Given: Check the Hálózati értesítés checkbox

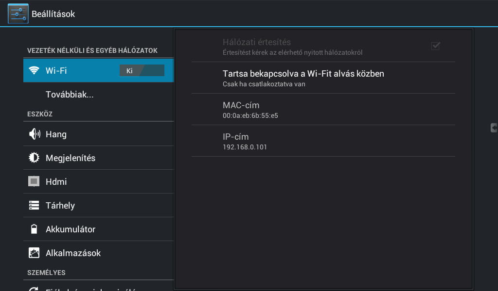Looking at the screenshot, I should (435, 46).
